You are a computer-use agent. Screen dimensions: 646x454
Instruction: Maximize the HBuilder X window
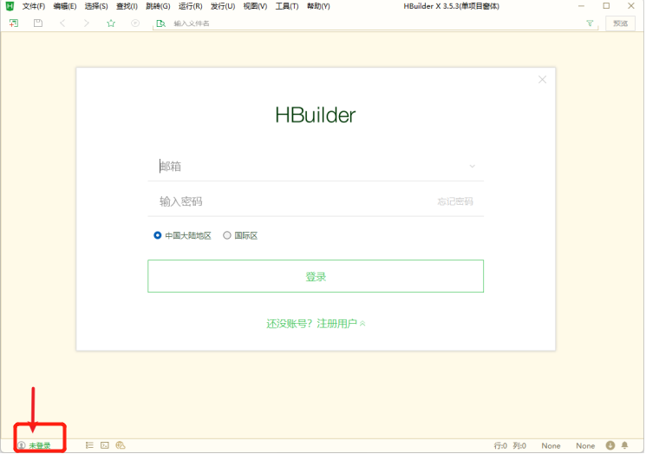click(x=606, y=6)
